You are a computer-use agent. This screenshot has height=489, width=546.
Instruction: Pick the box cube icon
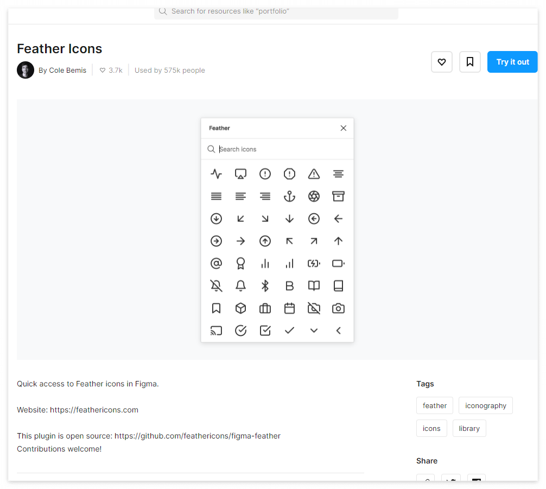[240, 308]
